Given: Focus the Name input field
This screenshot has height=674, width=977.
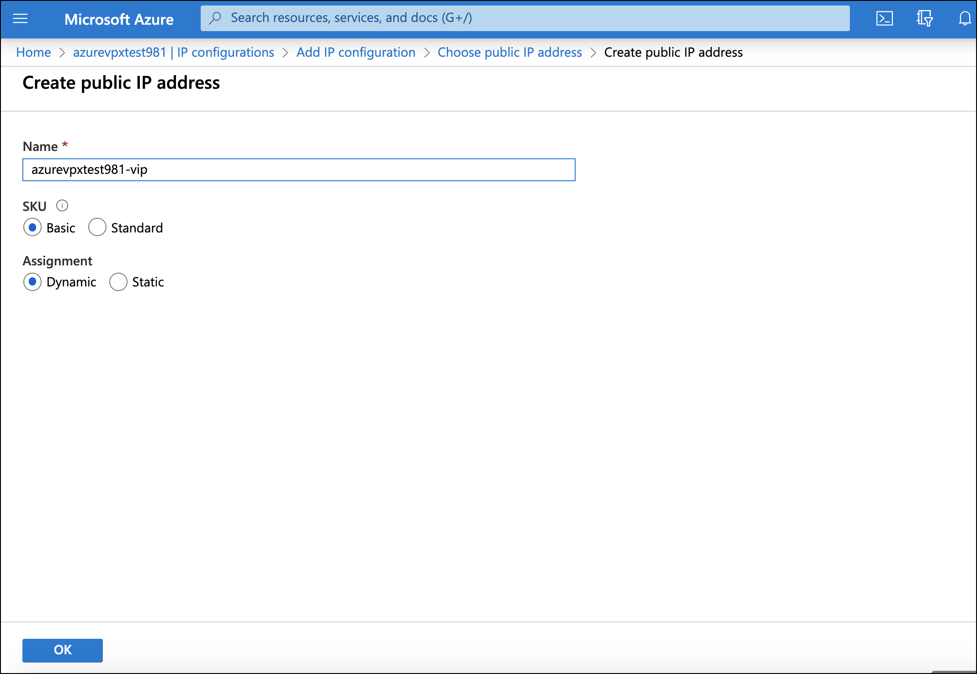Looking at the screenshot, I should (299, 170).
